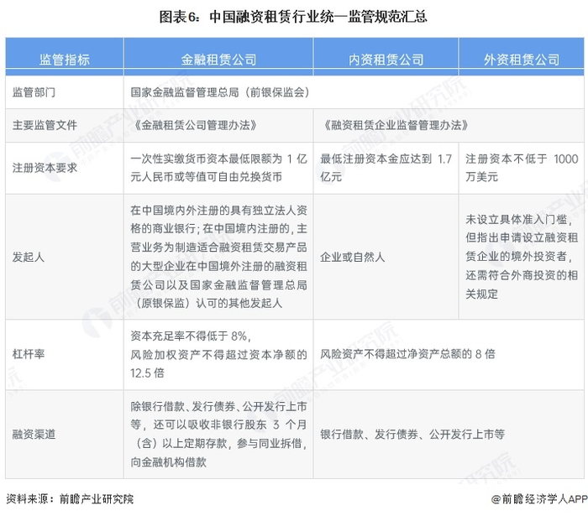Select the 杠杆率 row label
This screenshot has height=516, width=588.
pyautogui.click(x=29, y=354)
